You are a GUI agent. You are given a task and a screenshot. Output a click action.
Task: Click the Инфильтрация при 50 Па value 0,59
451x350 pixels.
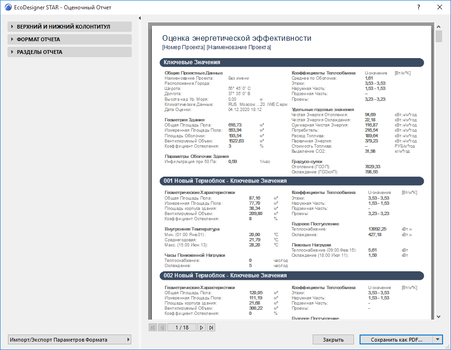[x=233, y=162]
